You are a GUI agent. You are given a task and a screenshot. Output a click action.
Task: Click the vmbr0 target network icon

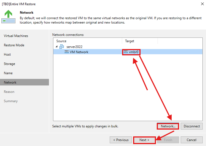126,52
